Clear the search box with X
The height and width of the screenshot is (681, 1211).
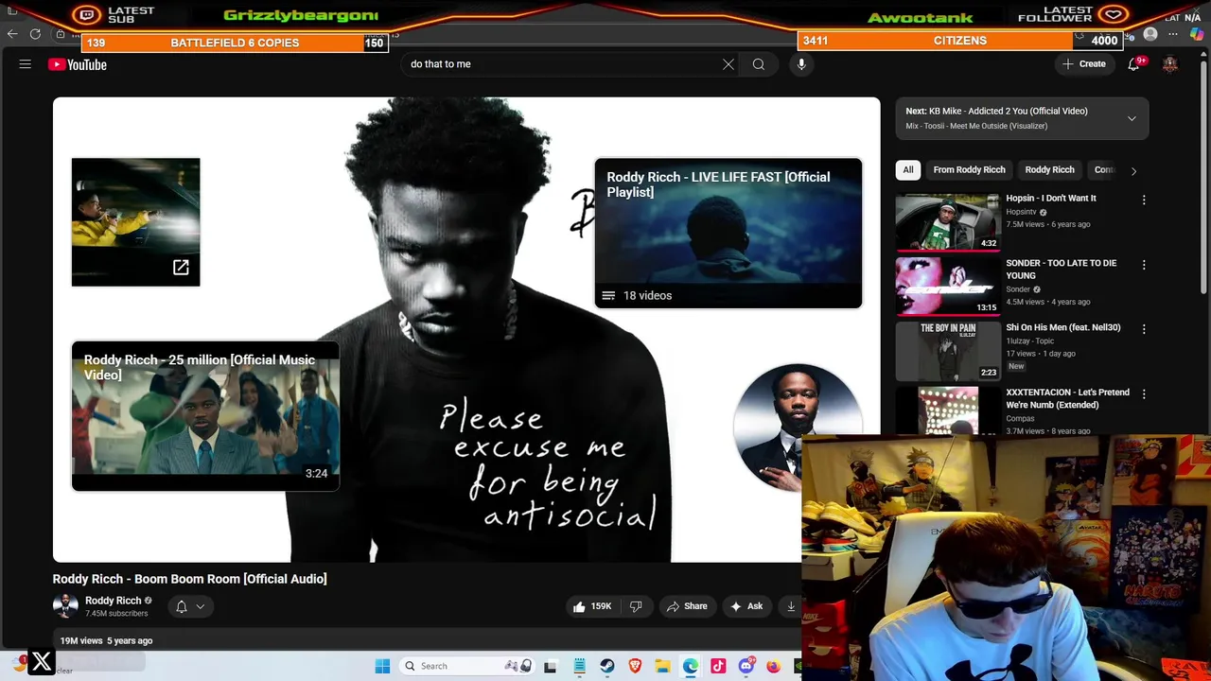728,64
